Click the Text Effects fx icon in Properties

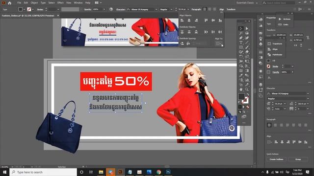click(269, 78)
